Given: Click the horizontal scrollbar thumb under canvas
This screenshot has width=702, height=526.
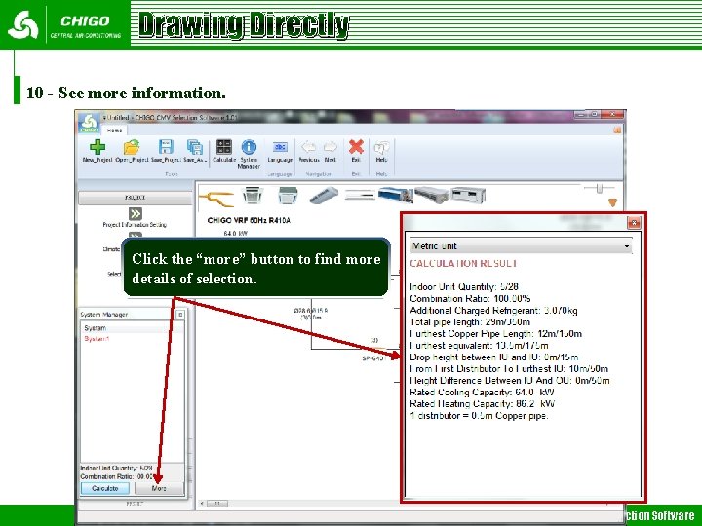Looking at the screenshot, I should pos(218,504).
